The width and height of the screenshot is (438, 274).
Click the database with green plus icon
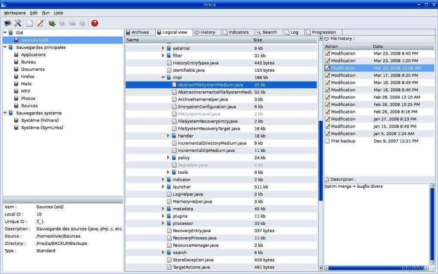[52, 23]
